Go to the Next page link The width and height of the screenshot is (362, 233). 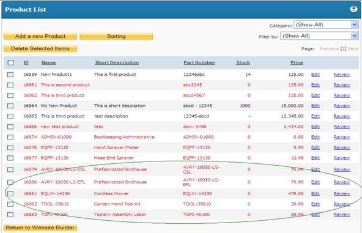(353, 49)
